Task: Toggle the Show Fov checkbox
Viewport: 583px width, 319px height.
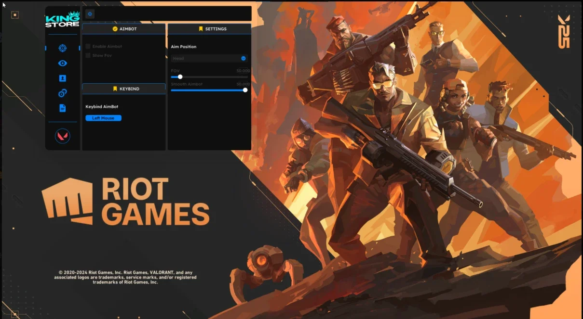Action: (x=88, y=55)
